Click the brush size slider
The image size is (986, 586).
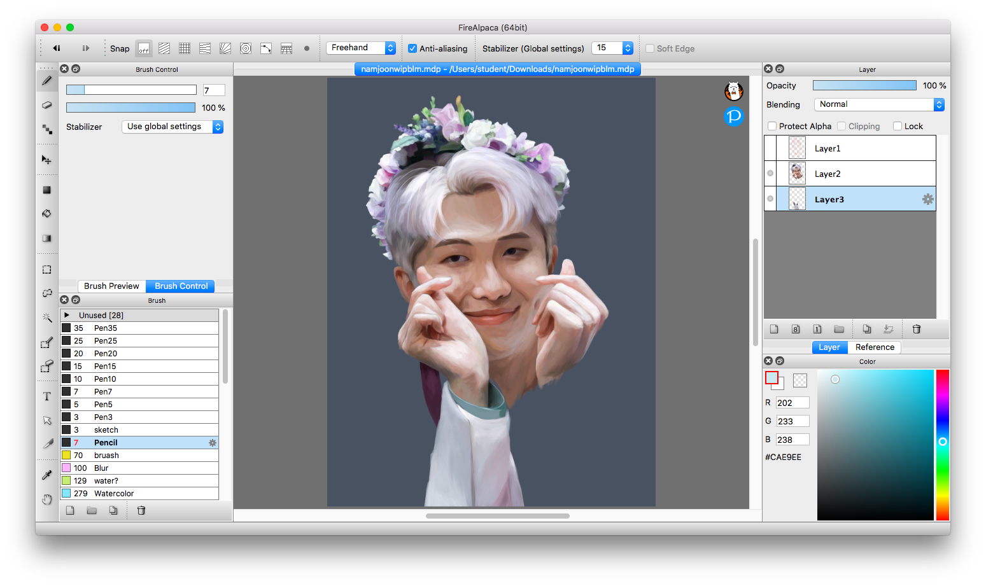[131, 90]
